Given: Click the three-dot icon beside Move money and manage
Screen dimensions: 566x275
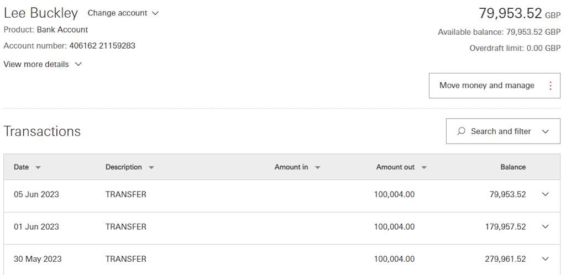Looking at the screenshot, I should coord(550,86).
